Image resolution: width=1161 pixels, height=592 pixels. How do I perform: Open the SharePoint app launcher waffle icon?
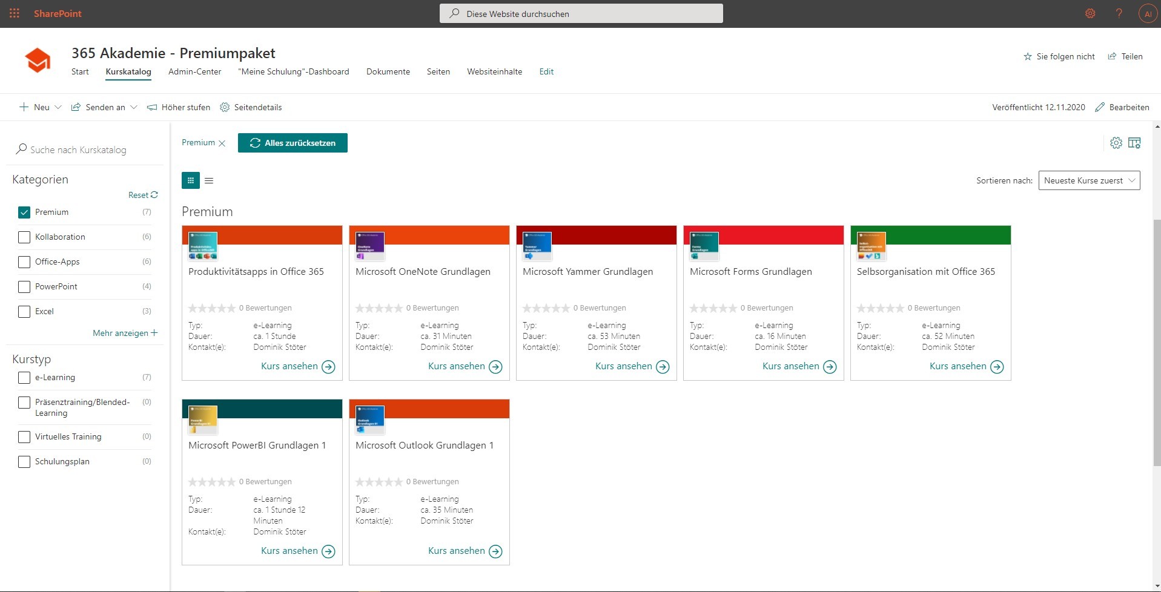pyautogui.click(x=15, y=13)
